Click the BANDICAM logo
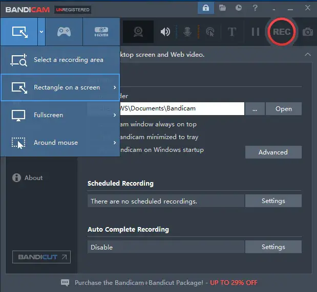This screenshot has width=317, height=292. coord(28,10)
